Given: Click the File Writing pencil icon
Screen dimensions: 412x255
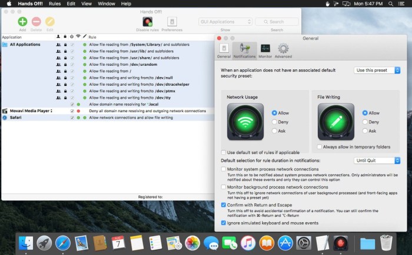Looking at the screenshot, I should [336, 122].
